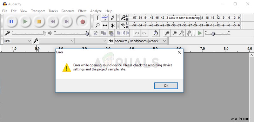Click the playback meter speaker icon
The width and height of the screenshot is (254, 122).
[123, 25]
